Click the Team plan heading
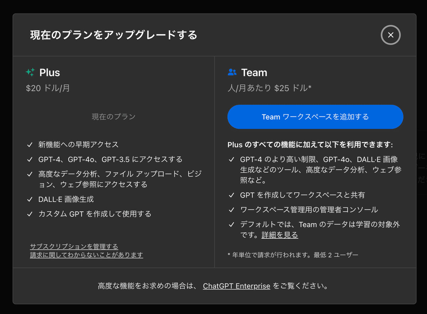Screen dimensions: 427x314 pos(254,72)
